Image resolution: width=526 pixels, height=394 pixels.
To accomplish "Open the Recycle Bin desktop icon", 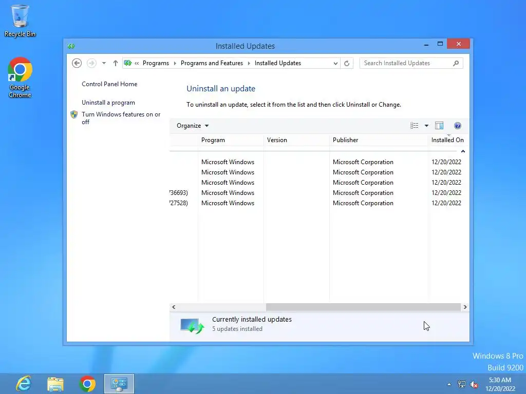I will 20,21.
